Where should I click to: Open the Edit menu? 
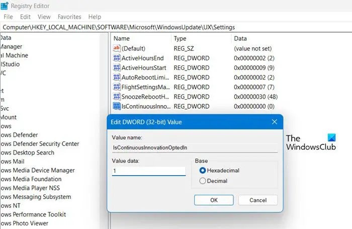(25, 17)
